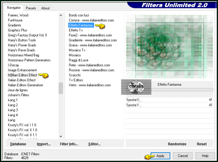Screen dimensions: 218x162
Task: Select Frames, Wood category
Action: point(18,15)
